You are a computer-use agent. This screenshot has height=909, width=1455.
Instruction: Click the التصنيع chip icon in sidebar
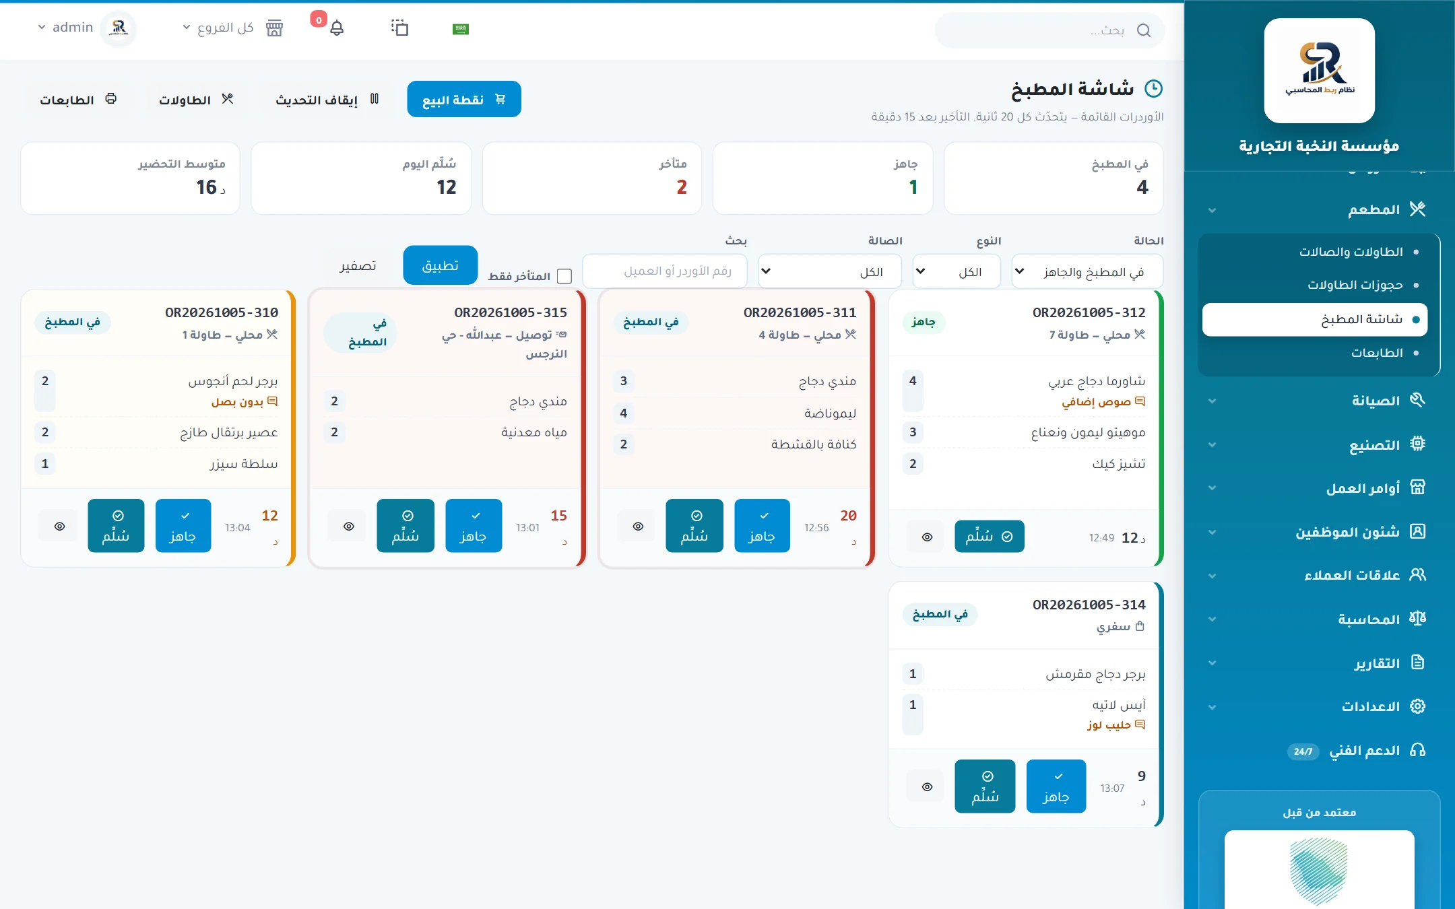point(1417,444)
